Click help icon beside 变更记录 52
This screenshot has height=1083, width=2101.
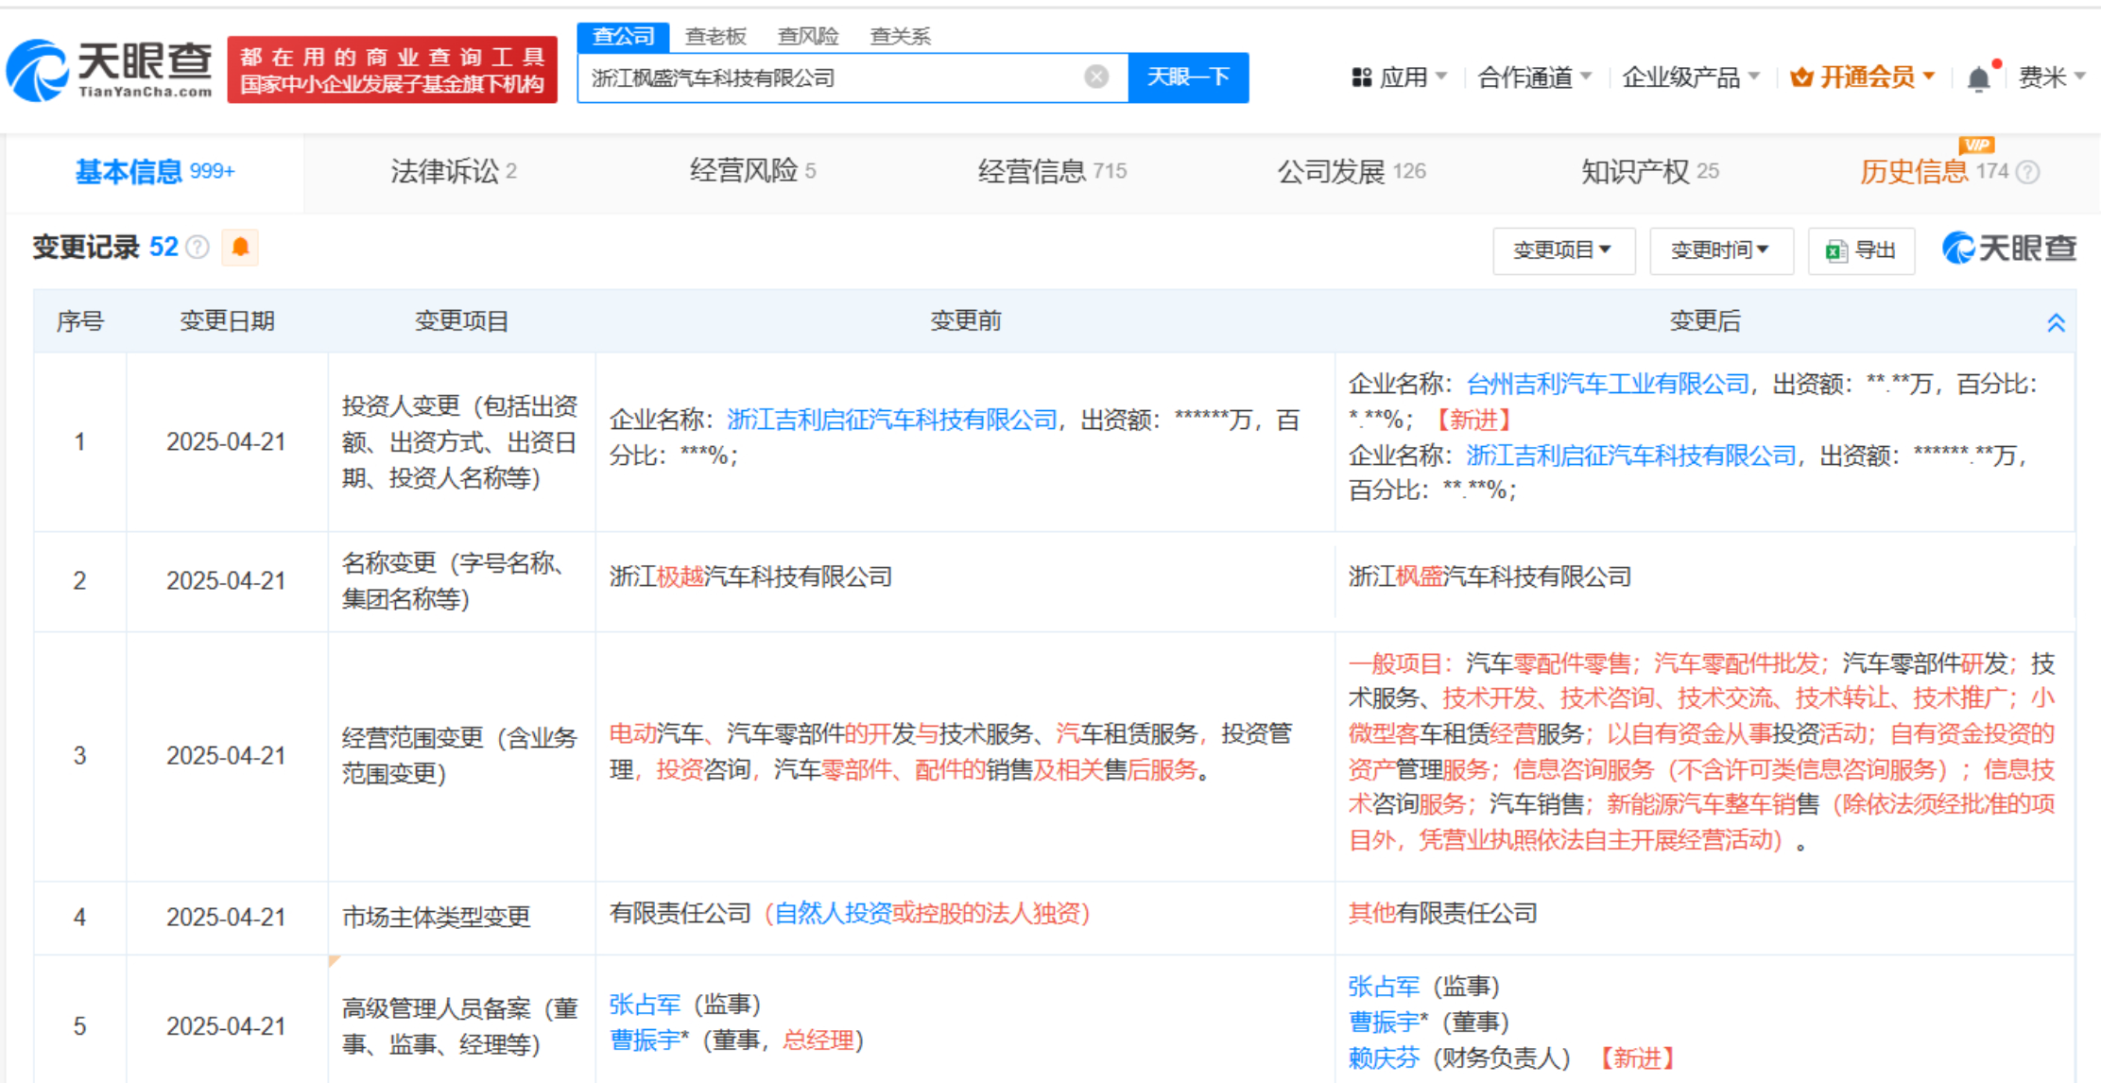[198, 248]
